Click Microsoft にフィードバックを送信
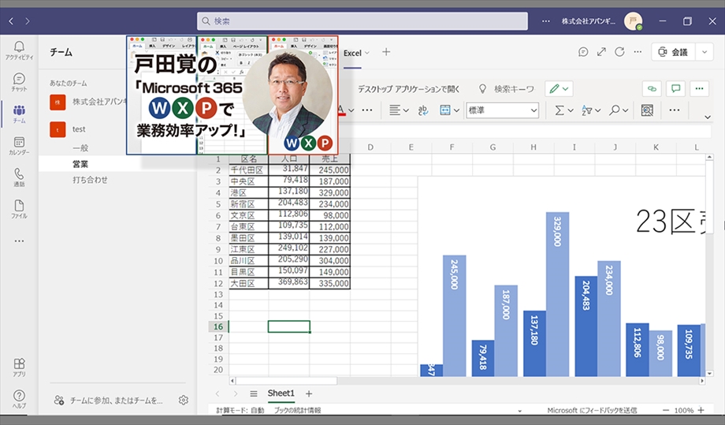 click(x=592, y=410)
